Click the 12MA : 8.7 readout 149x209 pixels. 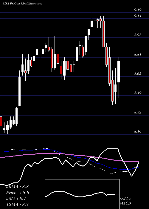pos(18,205)
